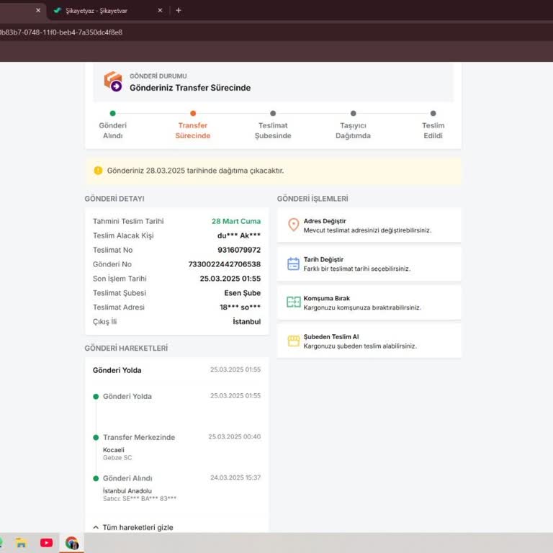Click the GÖNDERİ HAREKETLERİ section heading
Screen dimensions: 553x553
point(126,348)
